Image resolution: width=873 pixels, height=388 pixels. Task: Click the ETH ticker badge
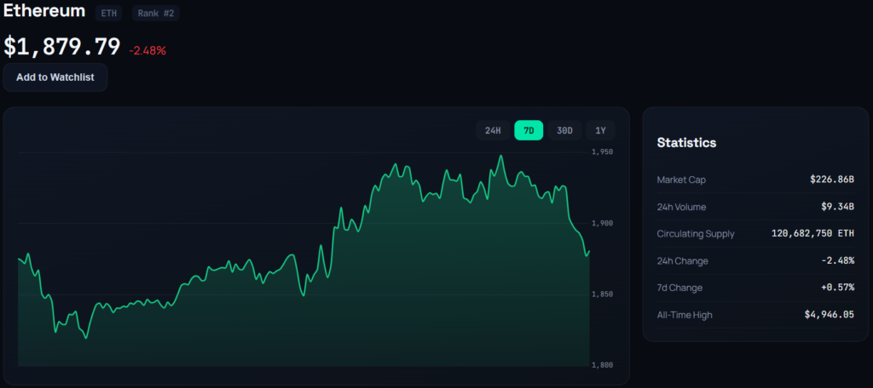108,14
